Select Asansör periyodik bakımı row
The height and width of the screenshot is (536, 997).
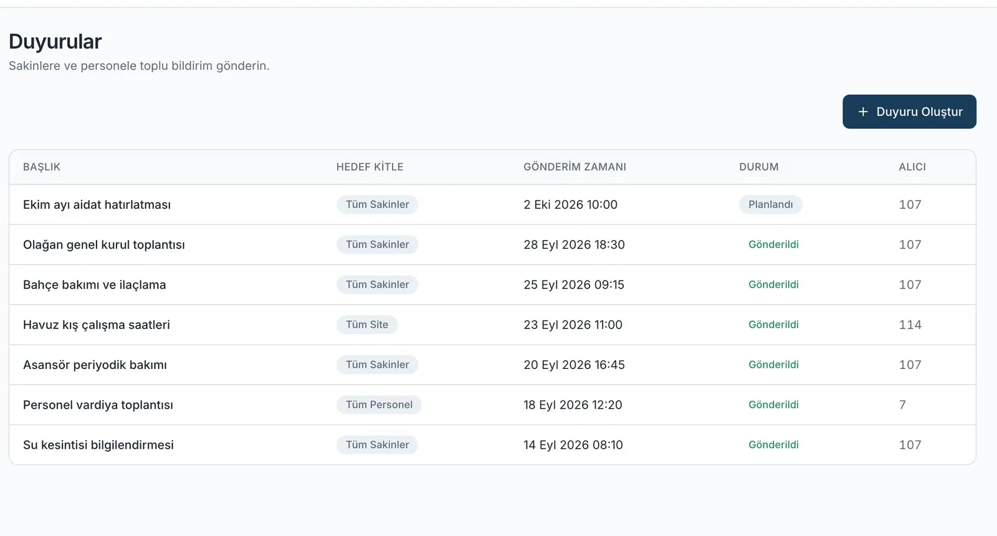tap(492, 365)
